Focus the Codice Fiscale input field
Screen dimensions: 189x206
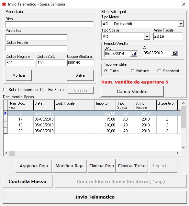coord(37,48)
